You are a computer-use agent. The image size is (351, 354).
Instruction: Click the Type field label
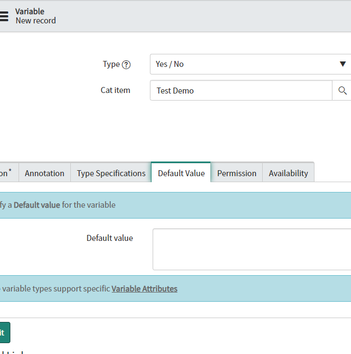click(111, 64)
